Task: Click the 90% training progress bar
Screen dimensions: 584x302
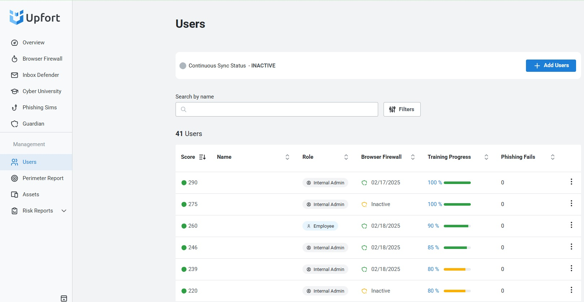Action: tap(457, 226)
